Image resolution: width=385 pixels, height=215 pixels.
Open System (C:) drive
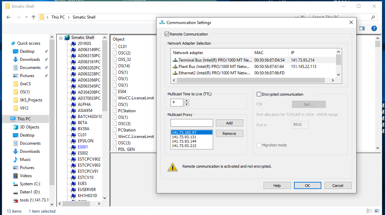pyautogui.click(x=30, y=184)
